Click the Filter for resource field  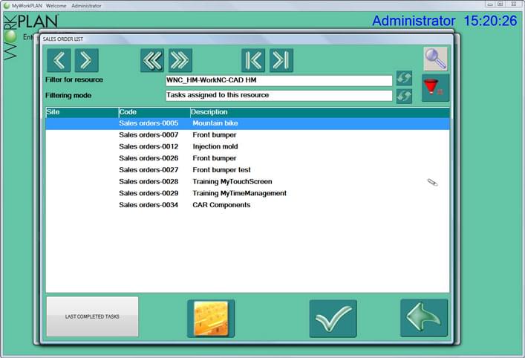[278, 80]
